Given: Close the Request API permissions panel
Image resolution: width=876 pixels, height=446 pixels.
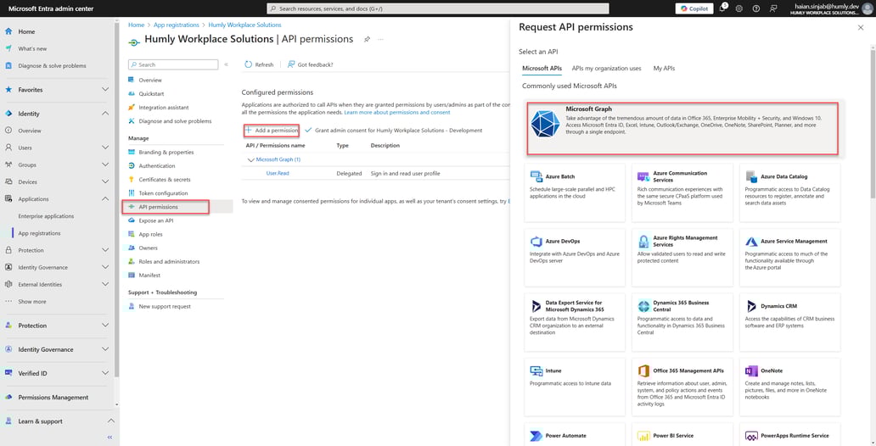Looking at the screenshot, I should pyautogui.click(x=861, y=27).
